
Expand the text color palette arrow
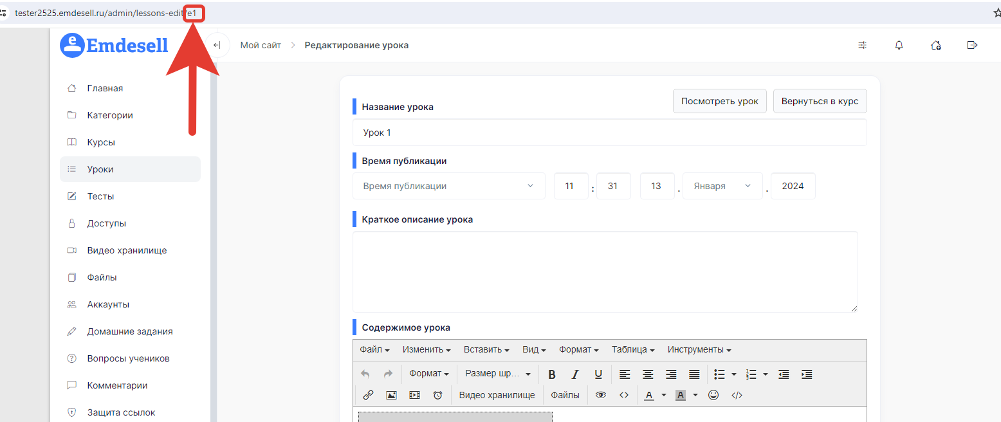coord(664,395)
